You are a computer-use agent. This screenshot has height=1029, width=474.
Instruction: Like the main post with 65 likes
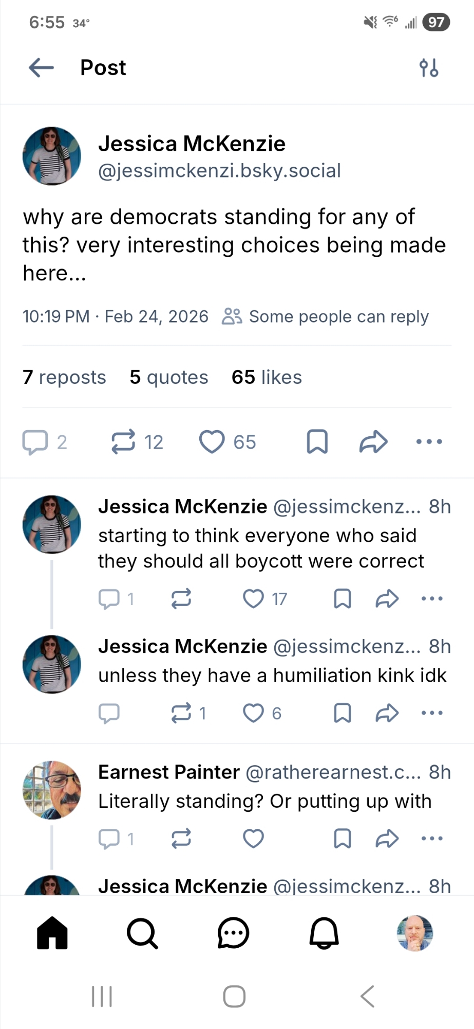point(212,442)
